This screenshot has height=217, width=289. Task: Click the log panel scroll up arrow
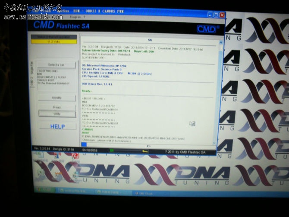(x=221, y=43)
